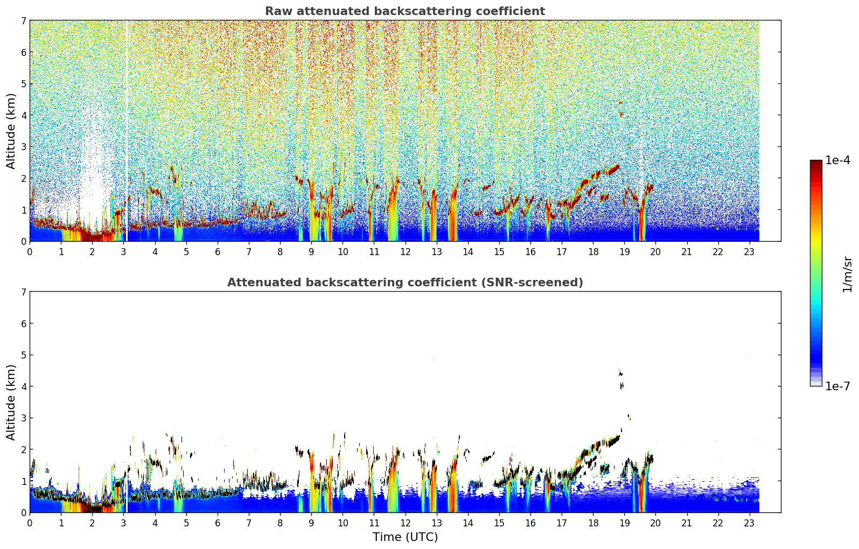Click the bottom plot's x-axis tick "6"
The width and height of the screenshot is (859, 549).
click(x=218, y=523)
